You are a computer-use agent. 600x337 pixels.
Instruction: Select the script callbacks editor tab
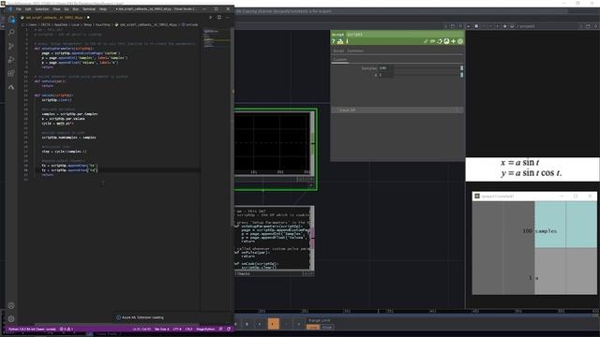tap(54, 17)
